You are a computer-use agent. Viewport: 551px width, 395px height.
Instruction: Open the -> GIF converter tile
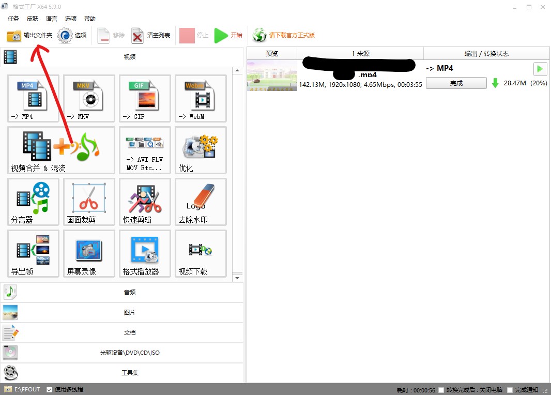click(x=145, y=98)
